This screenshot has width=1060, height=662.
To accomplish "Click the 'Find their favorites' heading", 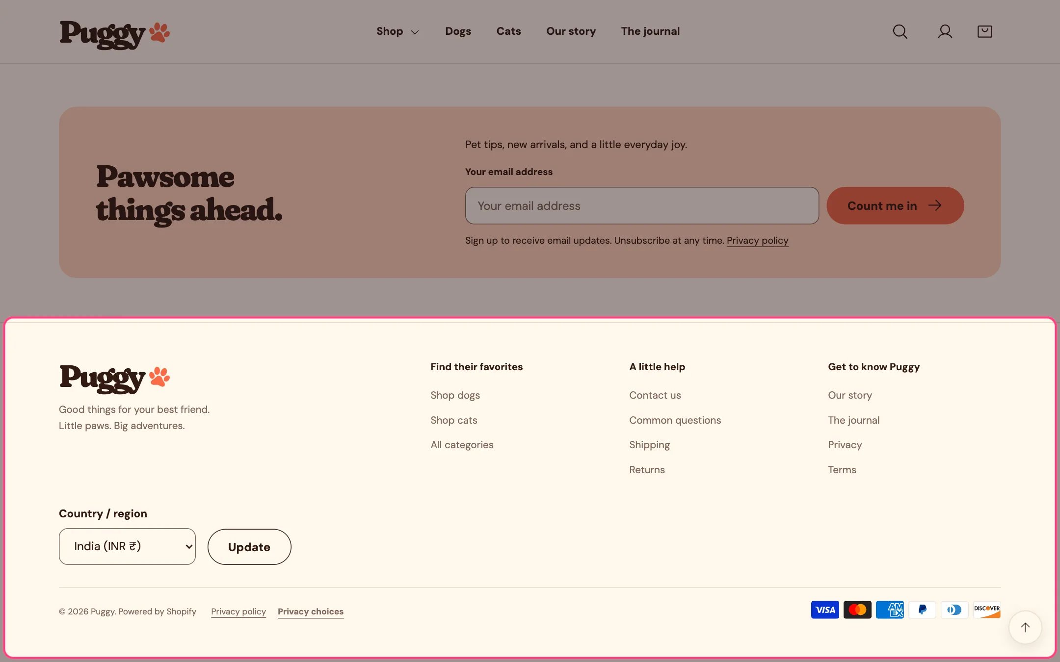I will pos(477,367).
